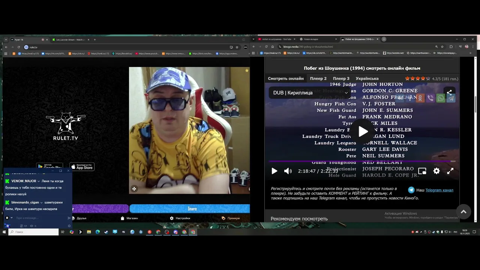The width and height of the screenshot is (480, 270).
Task: Go to home page in right browser
Action: 273,46
